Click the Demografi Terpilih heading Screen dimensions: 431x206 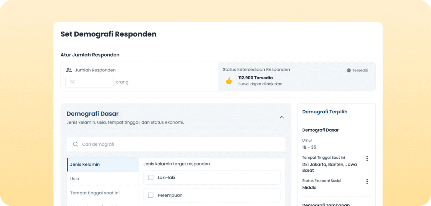[x=325, y=112]
